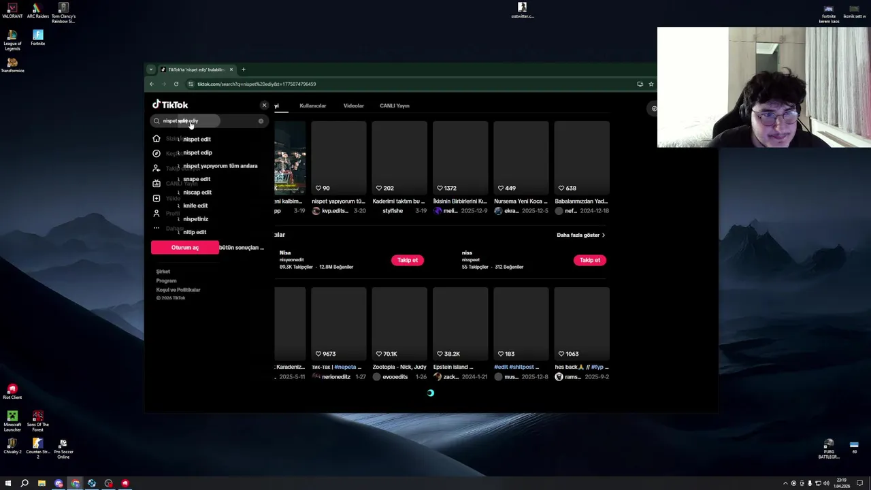Open PUBG BATTLEGROUNDS desktop shortcut
This screenshot has width=871, height=490.
(829, 449)
